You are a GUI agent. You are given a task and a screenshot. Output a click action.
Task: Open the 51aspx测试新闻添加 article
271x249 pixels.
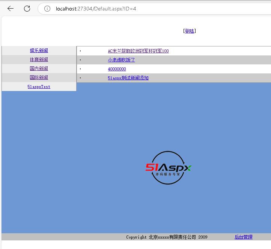(x=128, y=78)
